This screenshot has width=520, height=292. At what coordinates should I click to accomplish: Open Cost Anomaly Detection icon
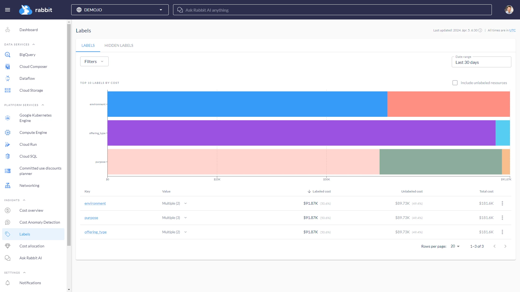pos(8,222)
